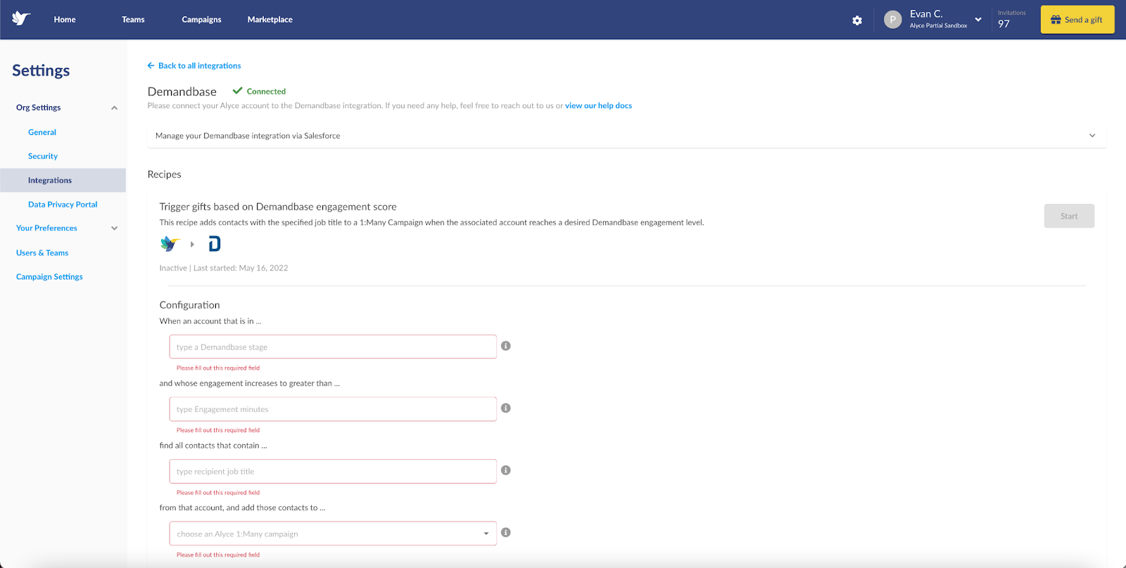Viewport: 1126px width, 568px height.
Task: Open the Alyce 1:Many campaign dropdown
Action: tap(333, 534)
